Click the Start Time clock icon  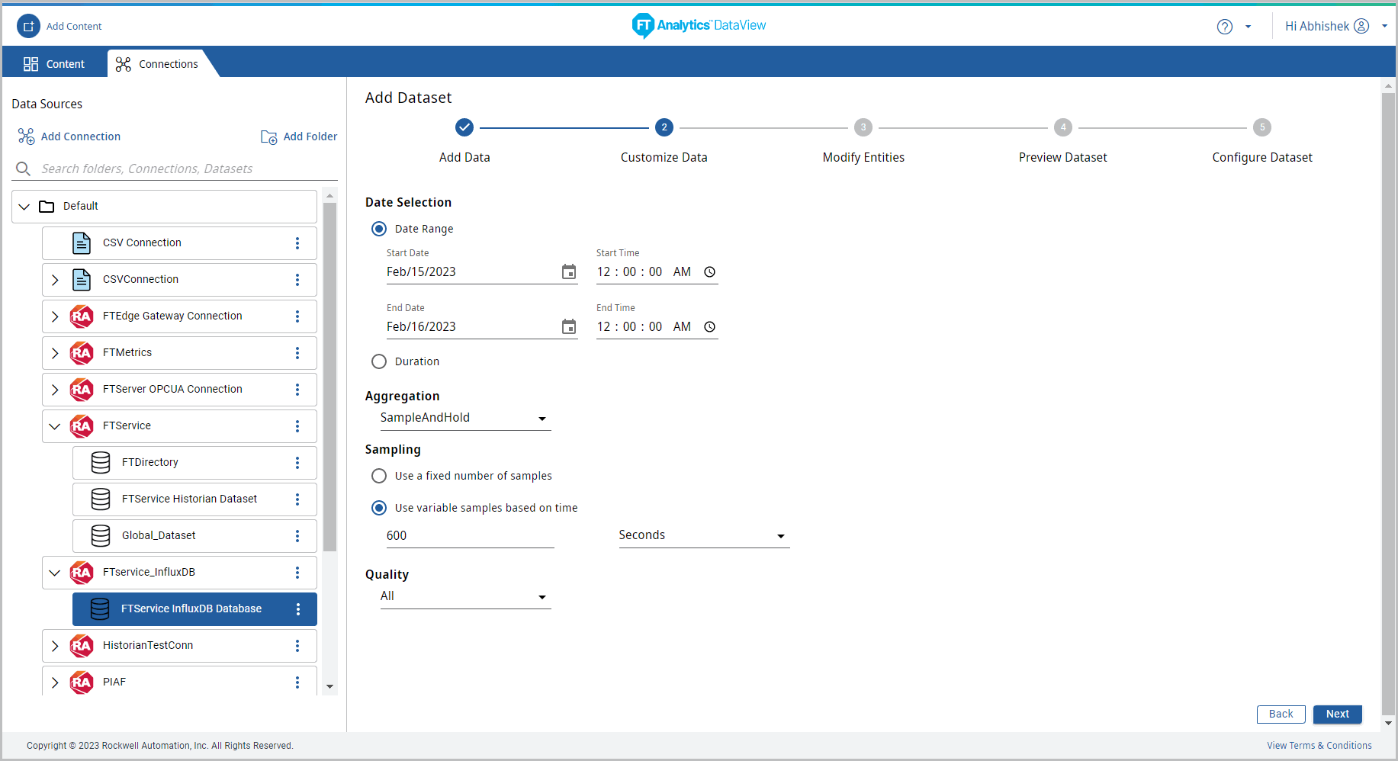pos(709,272)
